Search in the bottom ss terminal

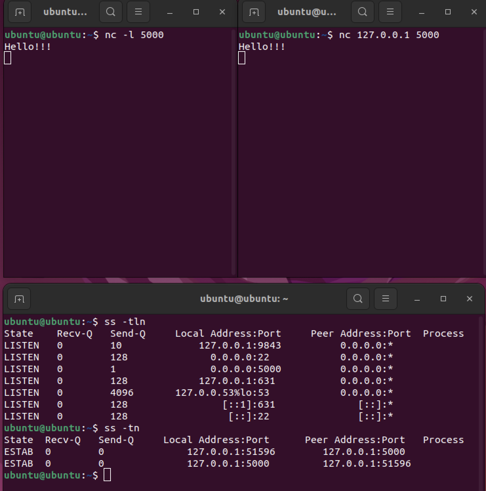click(358, 299)
